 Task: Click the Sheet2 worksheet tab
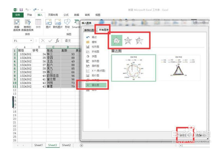pos(66,145)
